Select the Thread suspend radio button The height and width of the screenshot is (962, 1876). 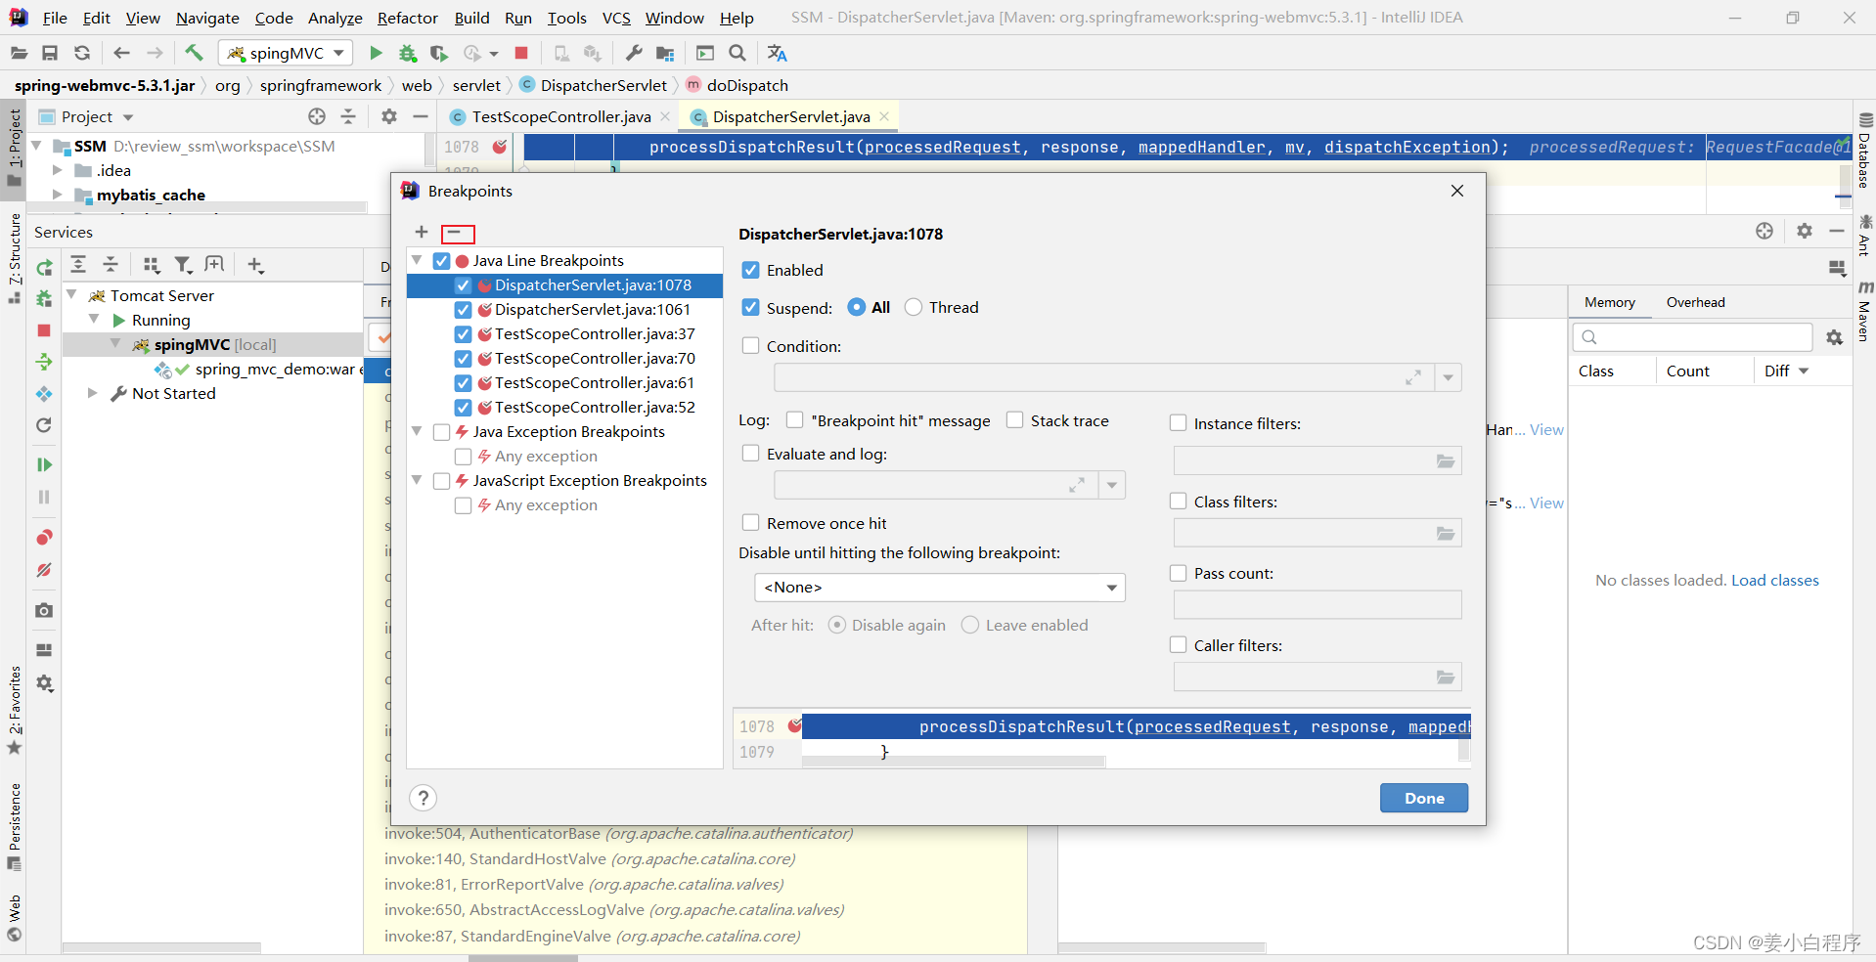click(x=914, y=307)
